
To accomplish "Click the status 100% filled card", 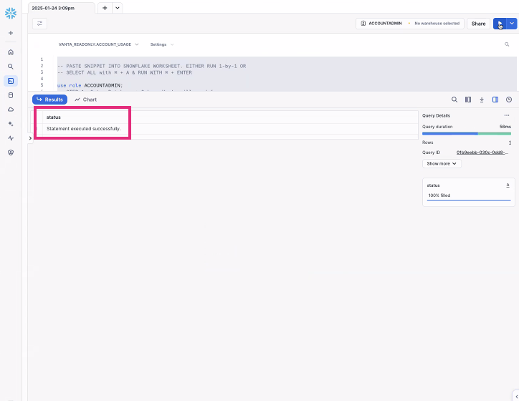I will click(469, 192).
